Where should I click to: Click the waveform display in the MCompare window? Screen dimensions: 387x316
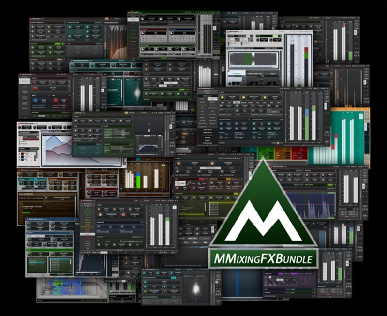tap(253, 60)
